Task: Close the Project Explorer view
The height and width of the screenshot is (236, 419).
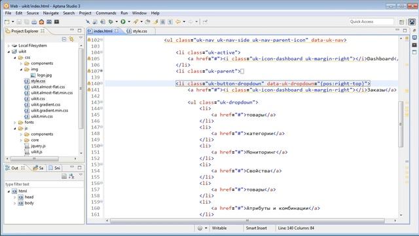Action: click(42, 31)
